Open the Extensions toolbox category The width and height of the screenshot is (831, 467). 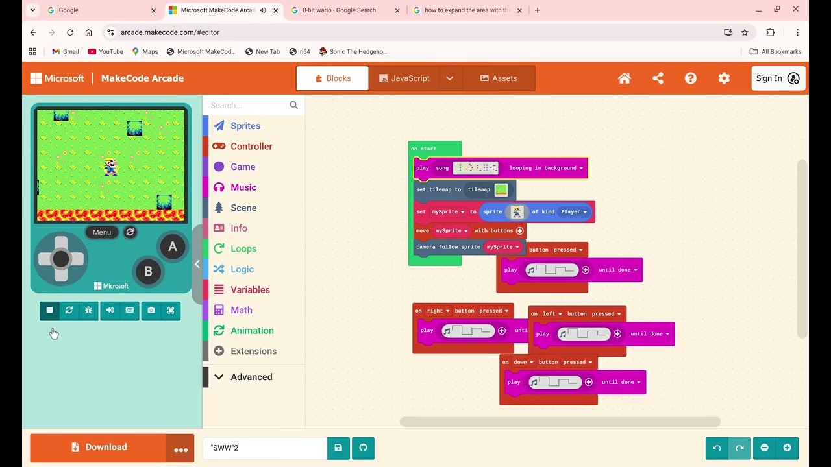253,352
